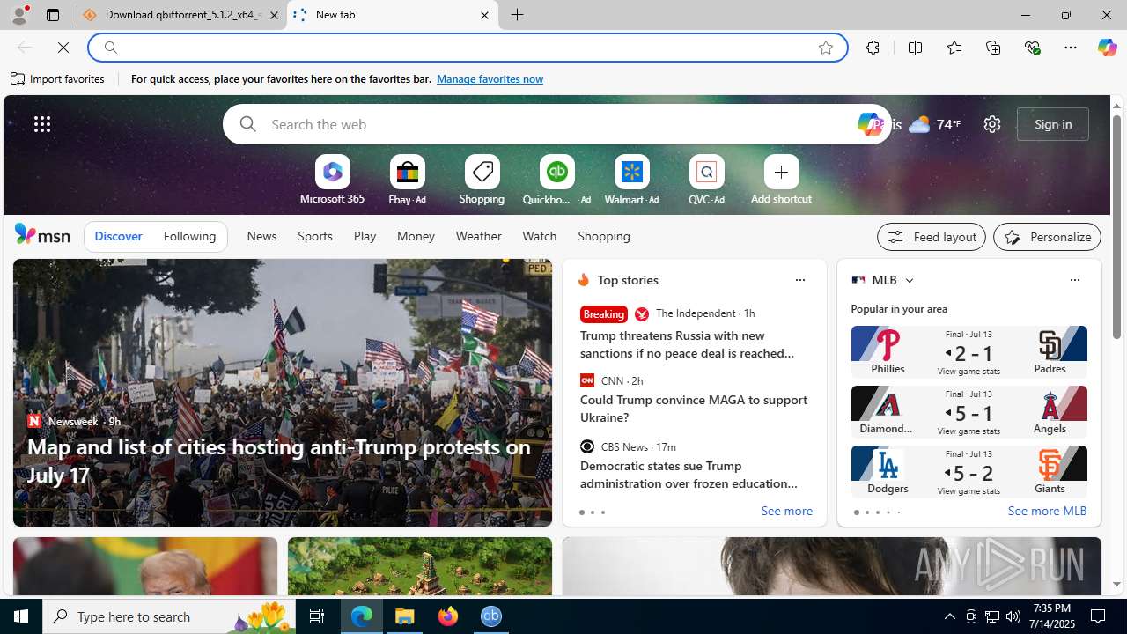Open Top stories card more options
1127x634 pixels.
799,280
